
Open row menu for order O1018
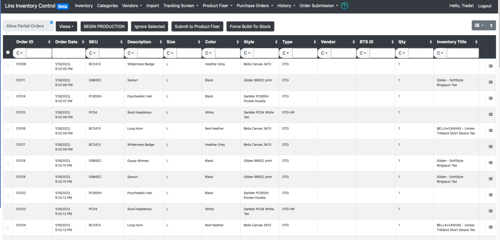pyautogui.click(x=490, y=162)
